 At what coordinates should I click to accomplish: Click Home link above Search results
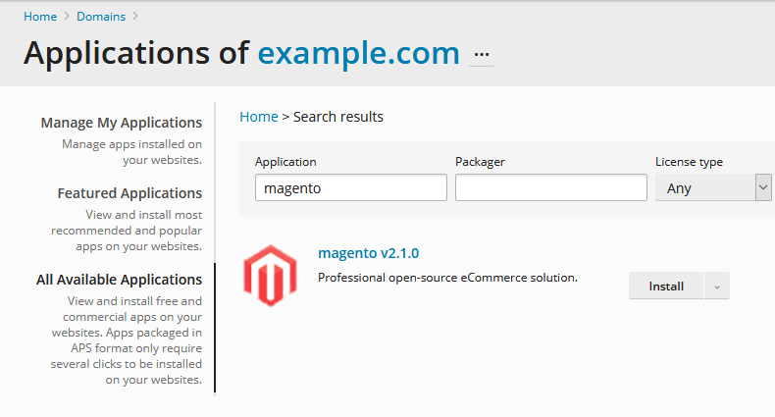259,117
